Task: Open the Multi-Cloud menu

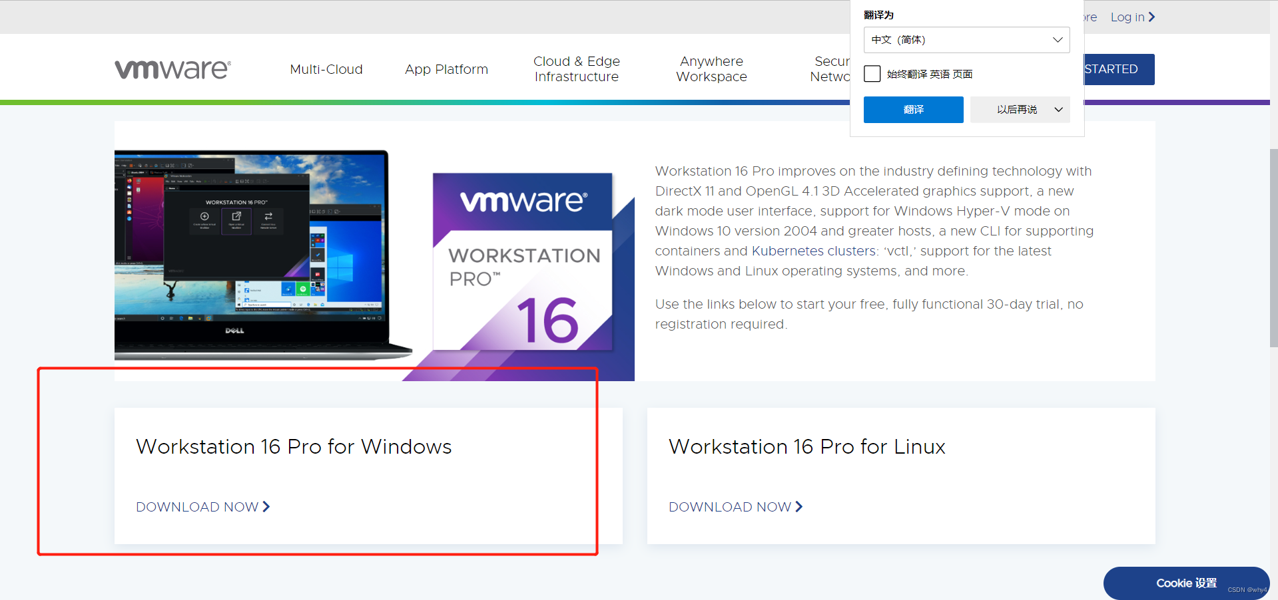Action: 326,69
